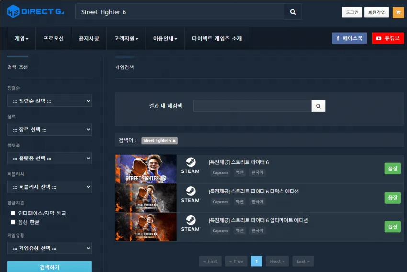Remove the Street Fighter 6 search tag

(x=174, y=141)
